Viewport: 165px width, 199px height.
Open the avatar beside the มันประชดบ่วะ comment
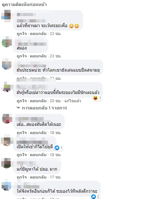[x=7, y=64]
